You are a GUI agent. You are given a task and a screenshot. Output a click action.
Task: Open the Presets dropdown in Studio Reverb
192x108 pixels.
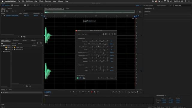tap(91, 34)
